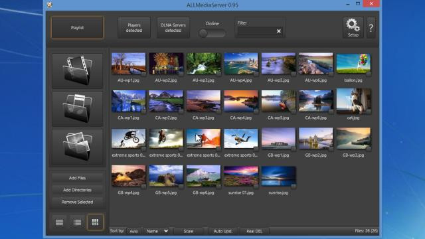This screenshot has height=239, width=425.
Task: Click the Scale button
Action: click(x=189, y=231)
